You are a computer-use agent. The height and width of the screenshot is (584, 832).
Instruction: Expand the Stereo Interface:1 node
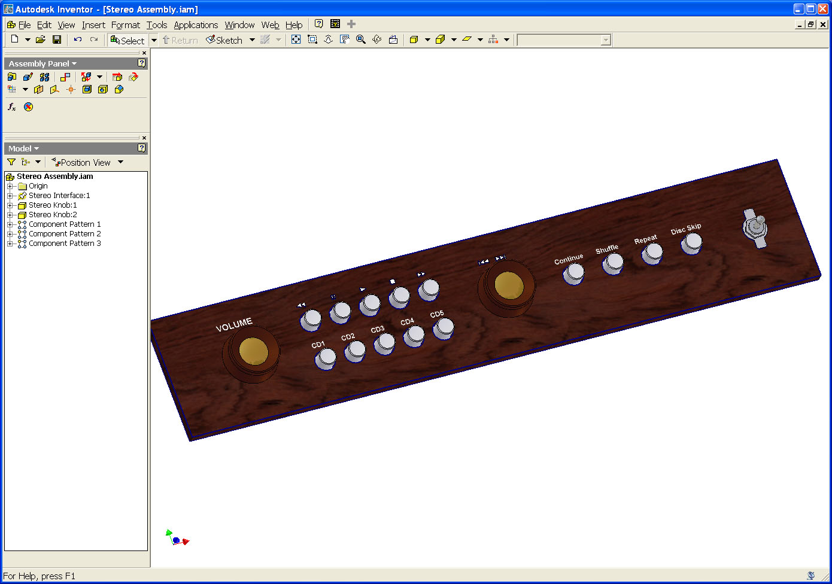(x=10, y=196)
